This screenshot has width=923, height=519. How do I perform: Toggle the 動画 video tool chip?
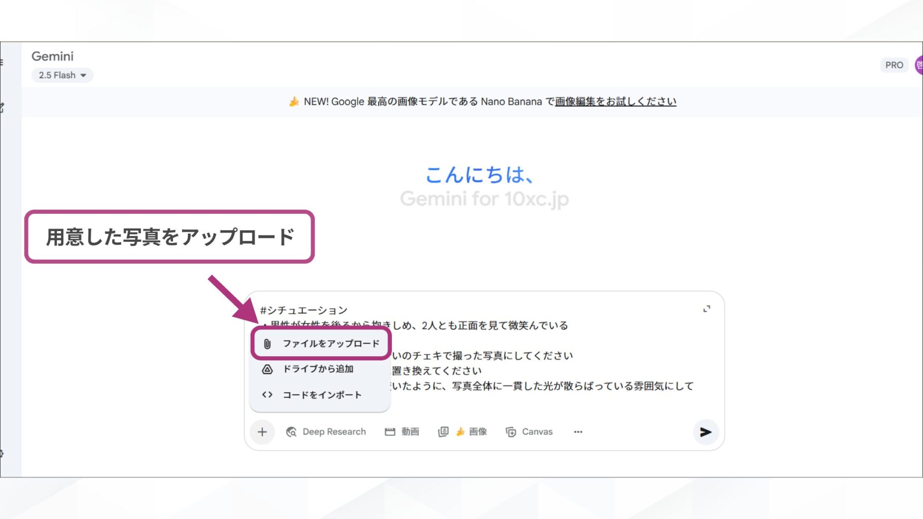click(x=402, y=432)
